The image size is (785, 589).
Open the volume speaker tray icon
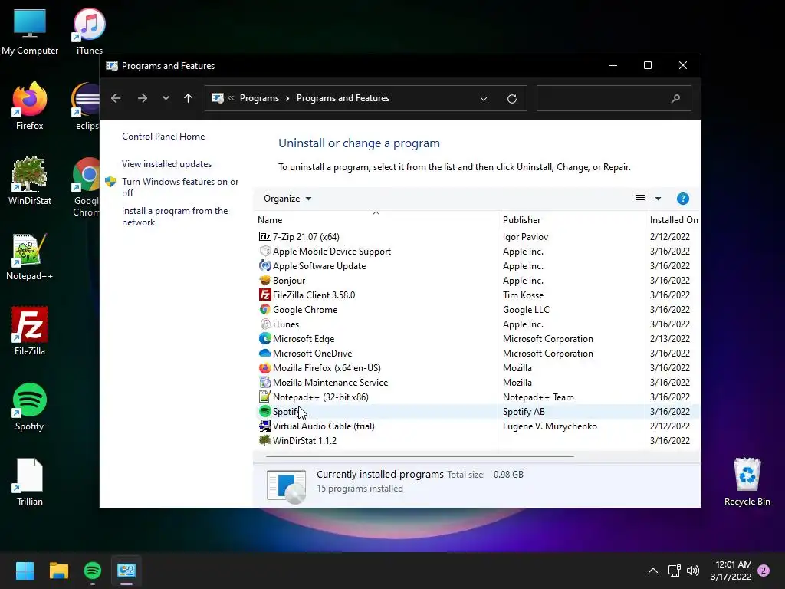693,571
